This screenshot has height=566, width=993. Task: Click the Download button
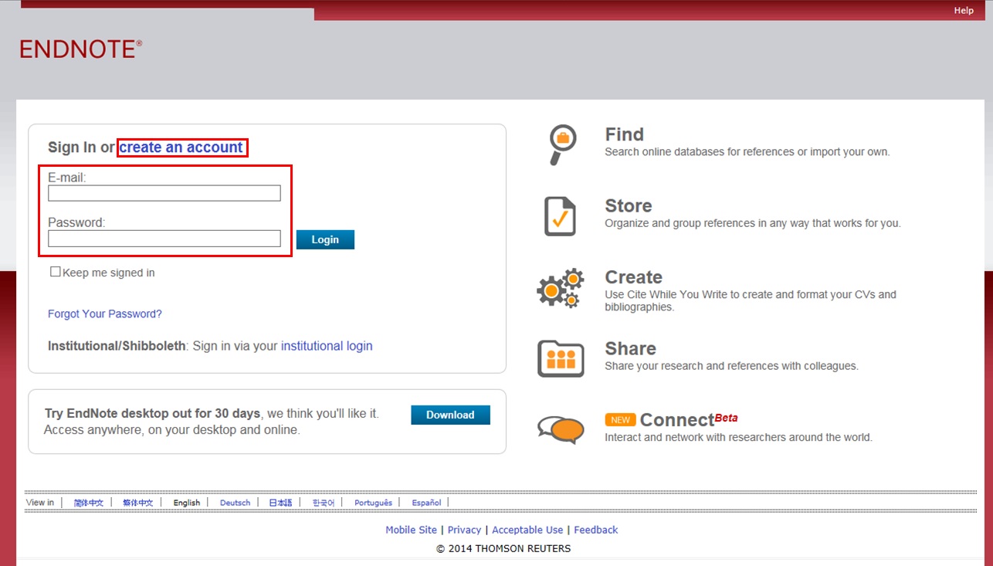[450, 415]
